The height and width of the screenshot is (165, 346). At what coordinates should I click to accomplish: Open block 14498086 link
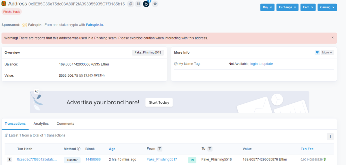[93, 159]
